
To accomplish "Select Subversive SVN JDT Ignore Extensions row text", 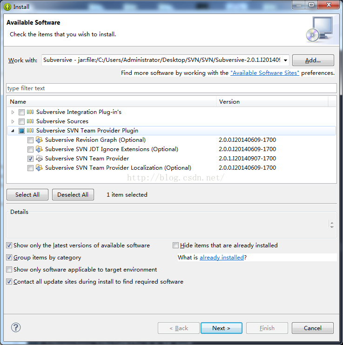I will (x=112, y=149).
